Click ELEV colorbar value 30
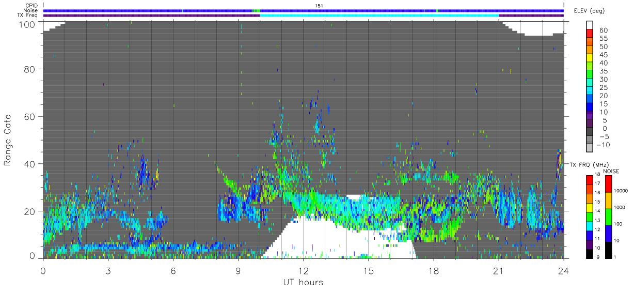 click(603, 79)
